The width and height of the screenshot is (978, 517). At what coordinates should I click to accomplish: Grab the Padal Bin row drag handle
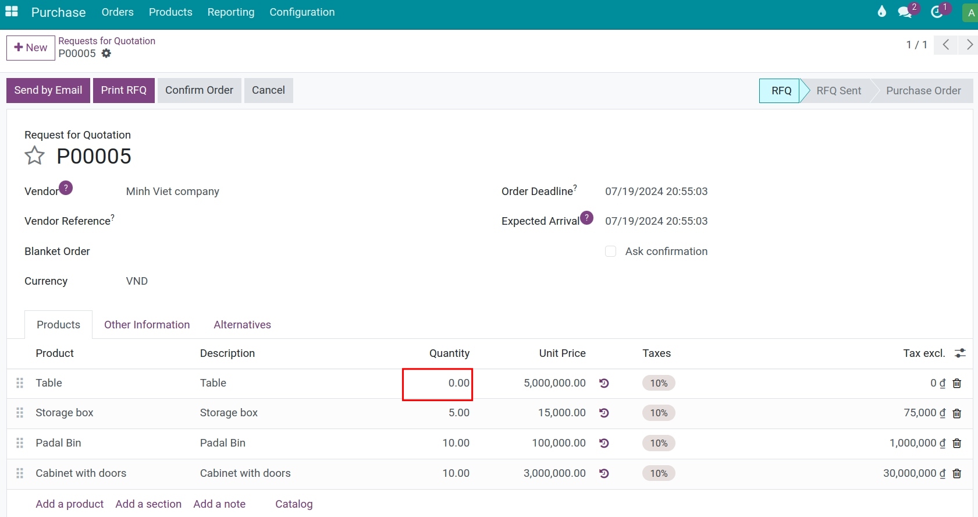(x=20, y=443)
